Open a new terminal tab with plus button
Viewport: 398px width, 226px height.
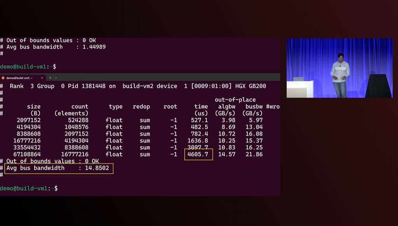tap(50, 78)
